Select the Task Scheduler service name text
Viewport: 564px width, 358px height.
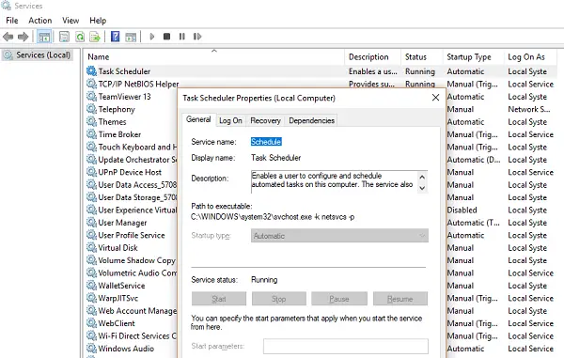[124, 71]
